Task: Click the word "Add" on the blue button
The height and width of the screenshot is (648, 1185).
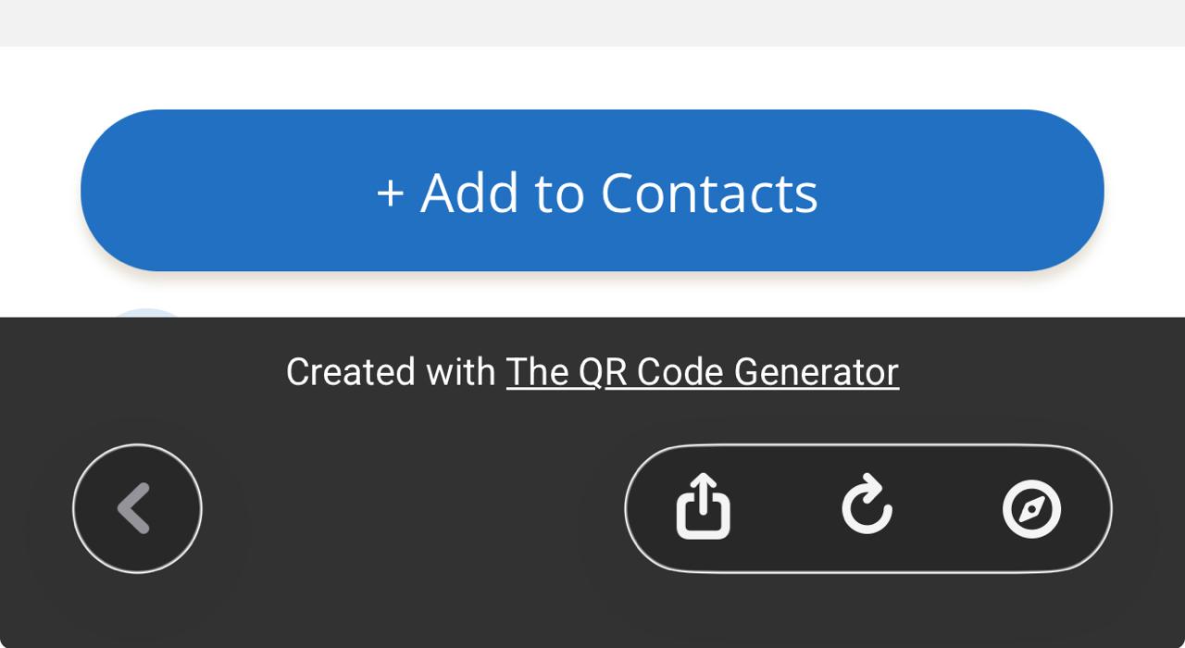Action: (469, 193)
